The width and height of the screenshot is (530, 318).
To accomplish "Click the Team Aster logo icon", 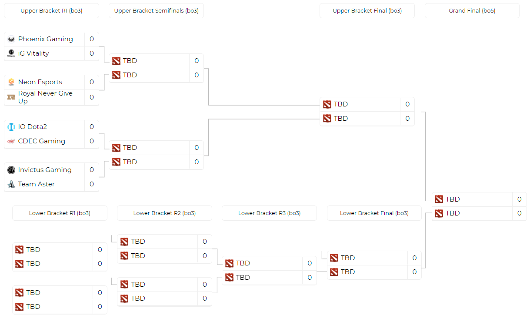I will [x=11, y=184].
